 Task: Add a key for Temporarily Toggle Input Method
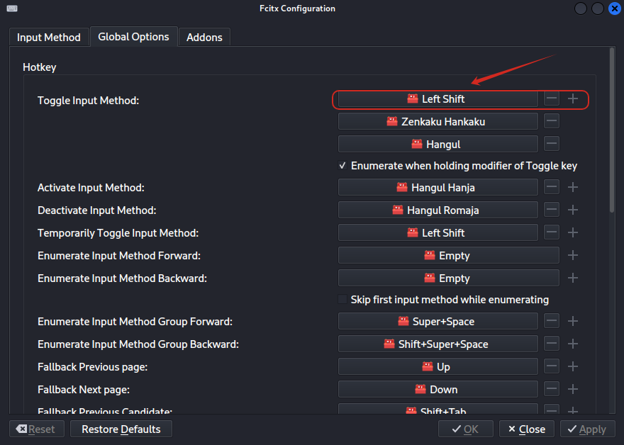coord(573,232)
